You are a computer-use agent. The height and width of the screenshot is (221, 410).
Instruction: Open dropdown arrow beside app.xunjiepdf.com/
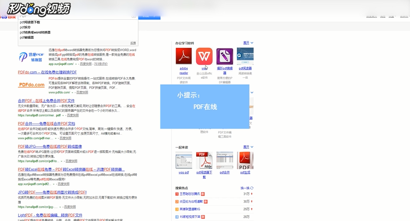(76, 64)
